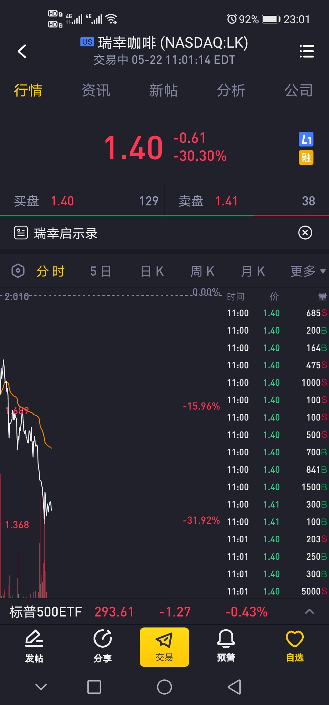Select the 日K chart period
329x705 pixels.
(152, 271)
